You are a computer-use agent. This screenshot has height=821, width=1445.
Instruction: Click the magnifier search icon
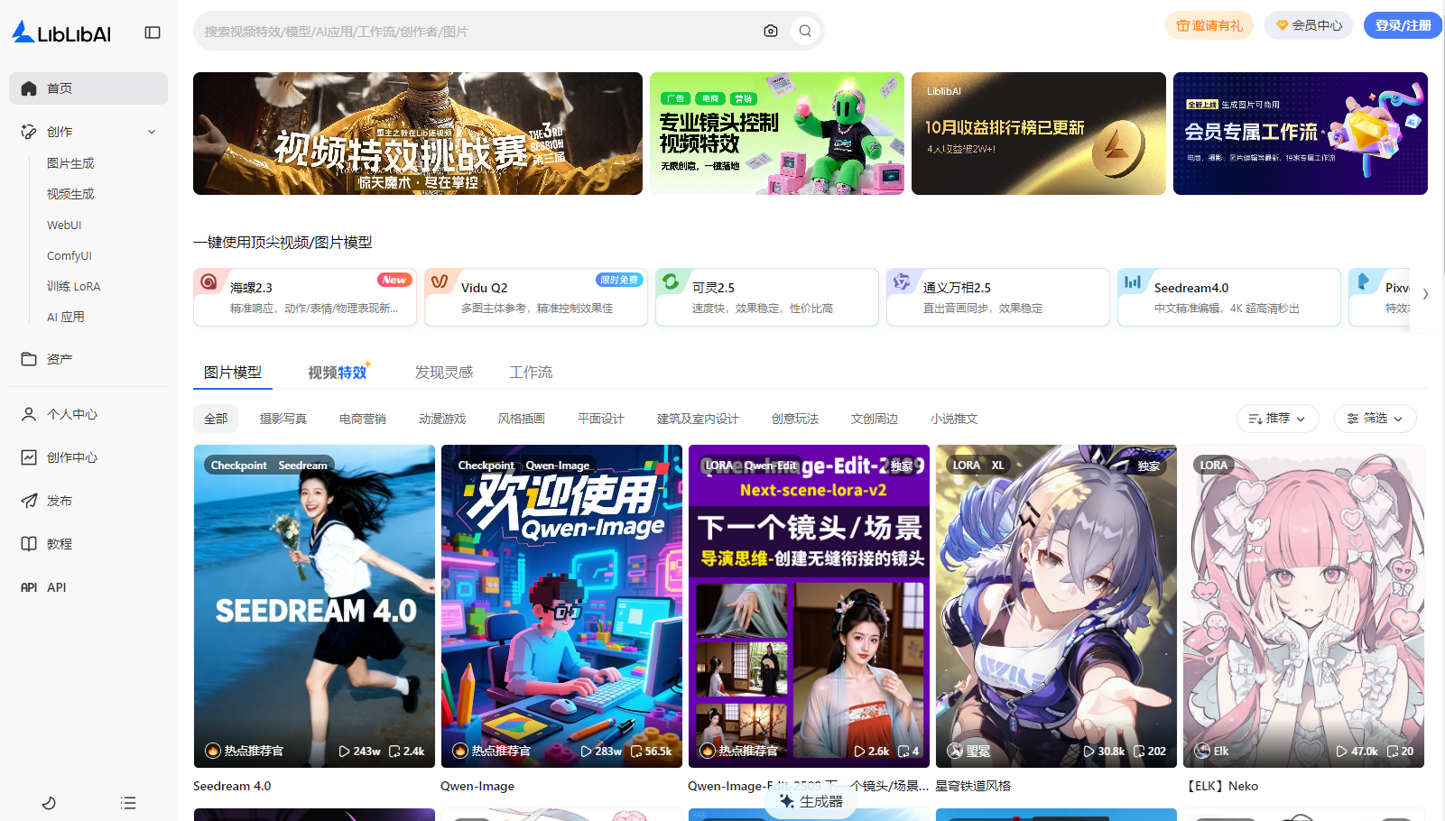coord(804,30)
